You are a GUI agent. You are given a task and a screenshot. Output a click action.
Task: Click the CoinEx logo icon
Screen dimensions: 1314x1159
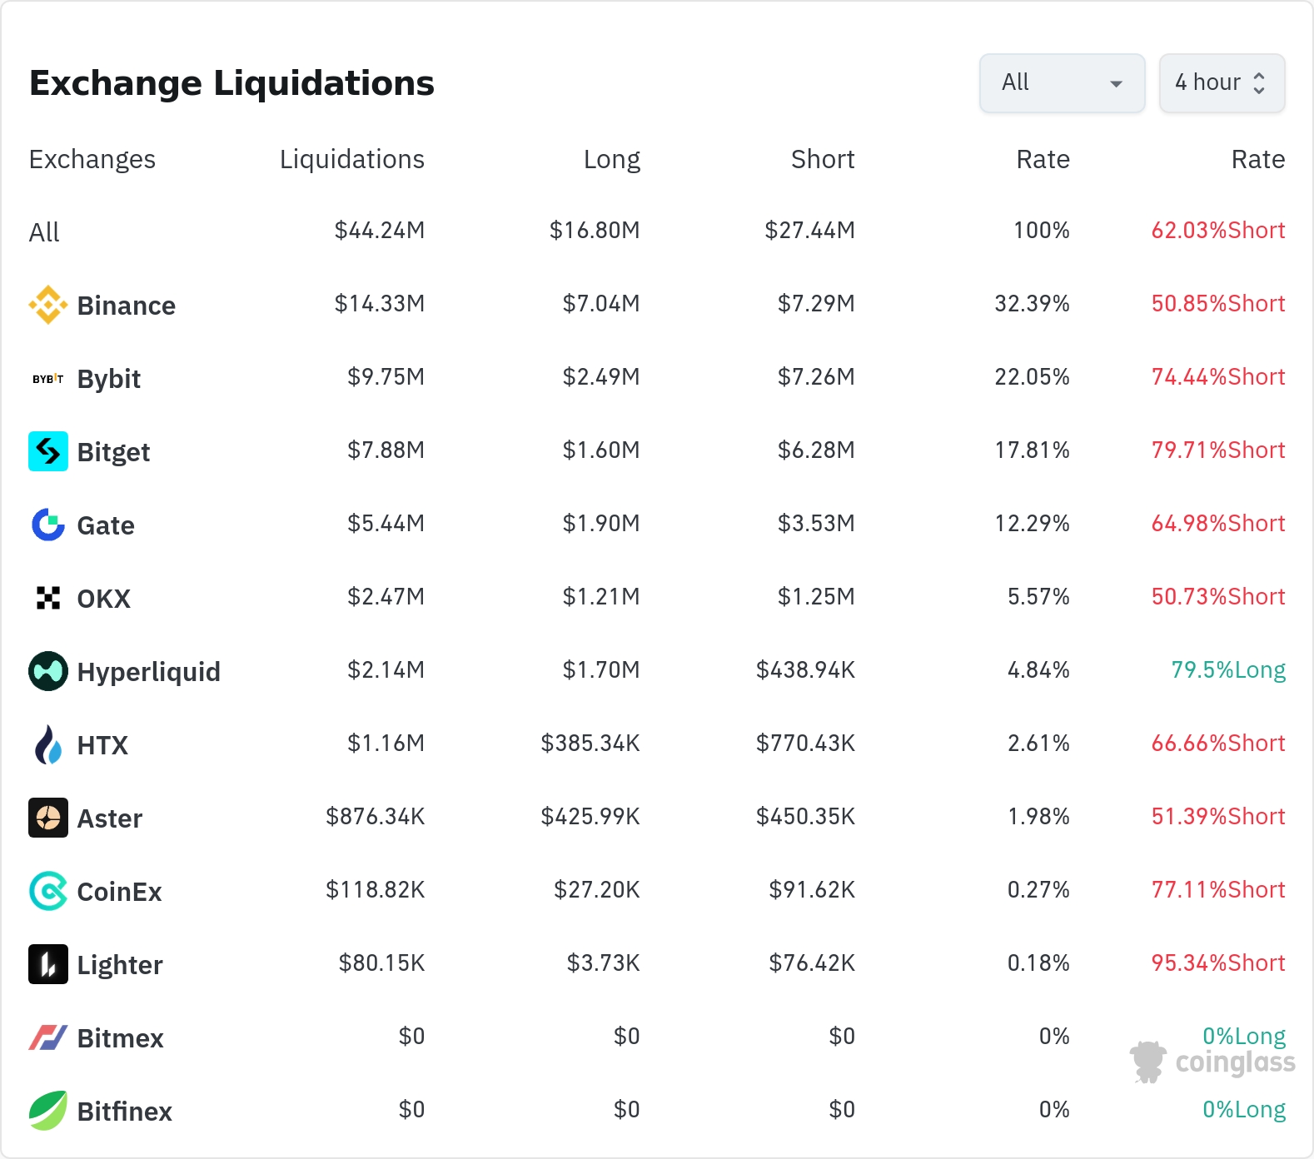click(x=48, y=891)
